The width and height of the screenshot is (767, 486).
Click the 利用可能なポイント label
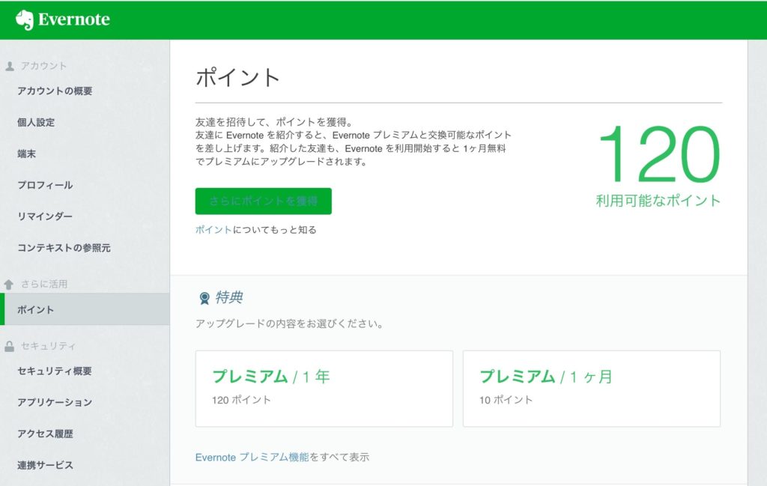point(658,201)
